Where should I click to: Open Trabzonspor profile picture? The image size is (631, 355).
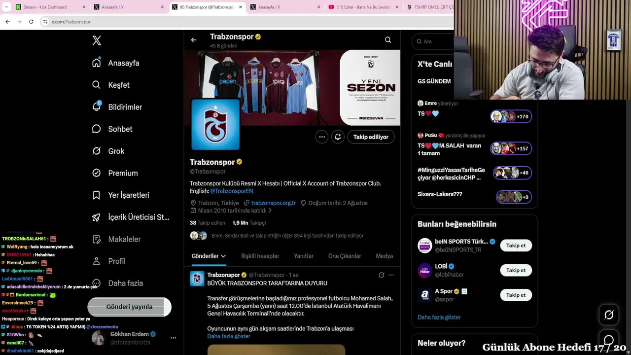(x=215, y=124)
